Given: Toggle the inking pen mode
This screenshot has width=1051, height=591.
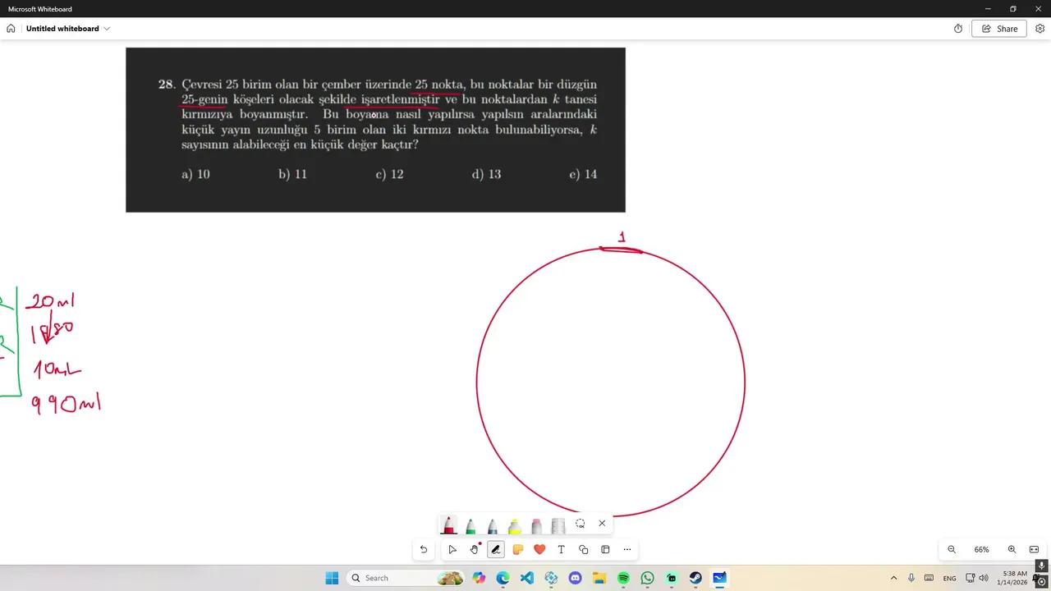Looking at the screenshot, I should (x=496, y=549).
